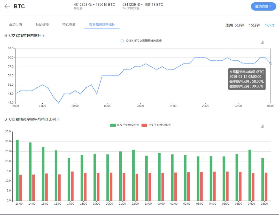Download the long-short position ratio chart
The height and width of the screenshot is (215, 279).
[262, 126]
